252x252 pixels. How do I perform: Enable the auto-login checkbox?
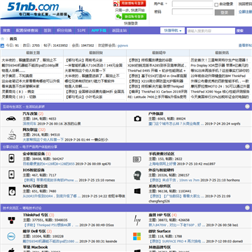pyautogui.click(x=216, y=5)
